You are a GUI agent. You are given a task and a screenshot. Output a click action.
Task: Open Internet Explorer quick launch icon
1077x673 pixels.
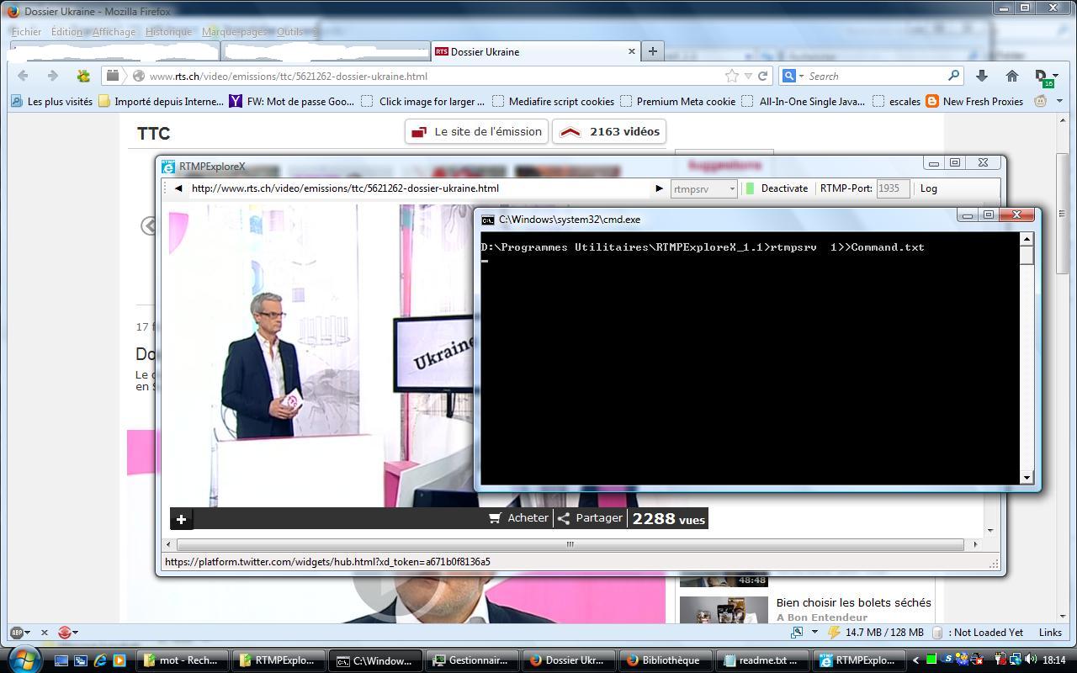coord(99,660)
